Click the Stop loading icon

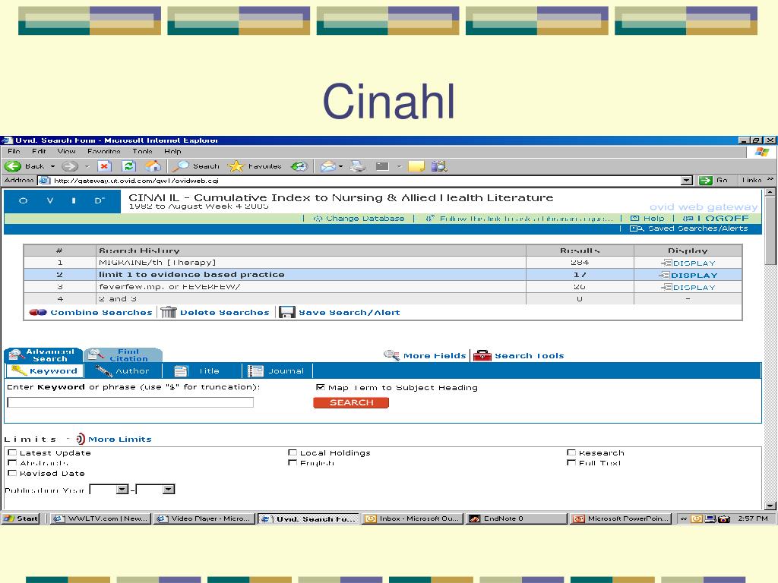click(103, 166)
